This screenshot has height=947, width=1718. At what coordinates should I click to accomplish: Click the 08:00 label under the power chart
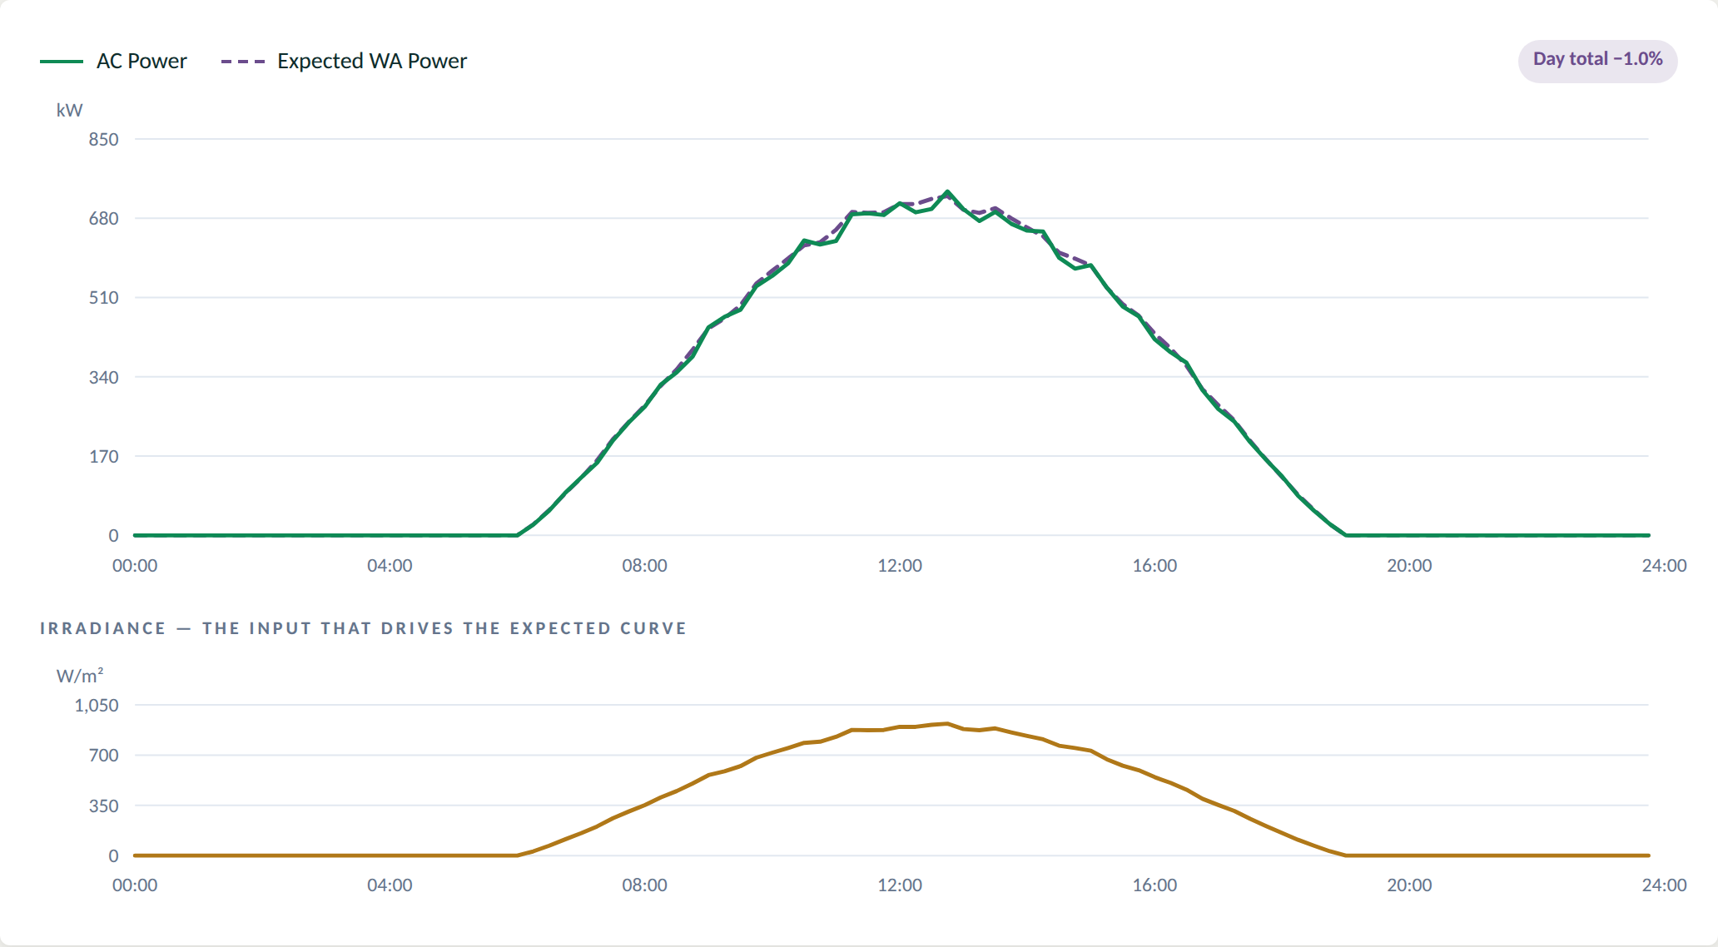[x=645, y=565]
